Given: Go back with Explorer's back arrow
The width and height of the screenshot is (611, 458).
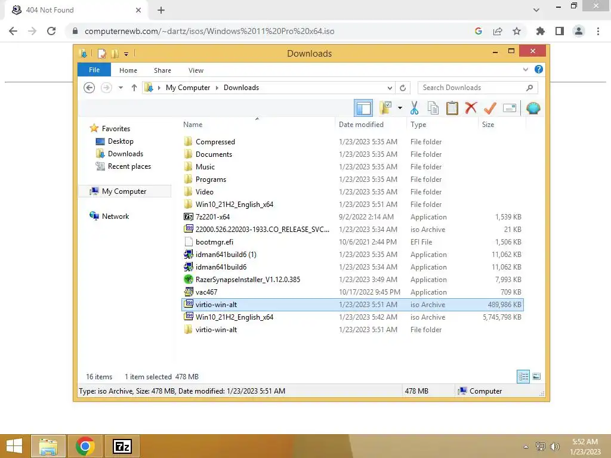Looking at the screenshot, I should point(90,88).
